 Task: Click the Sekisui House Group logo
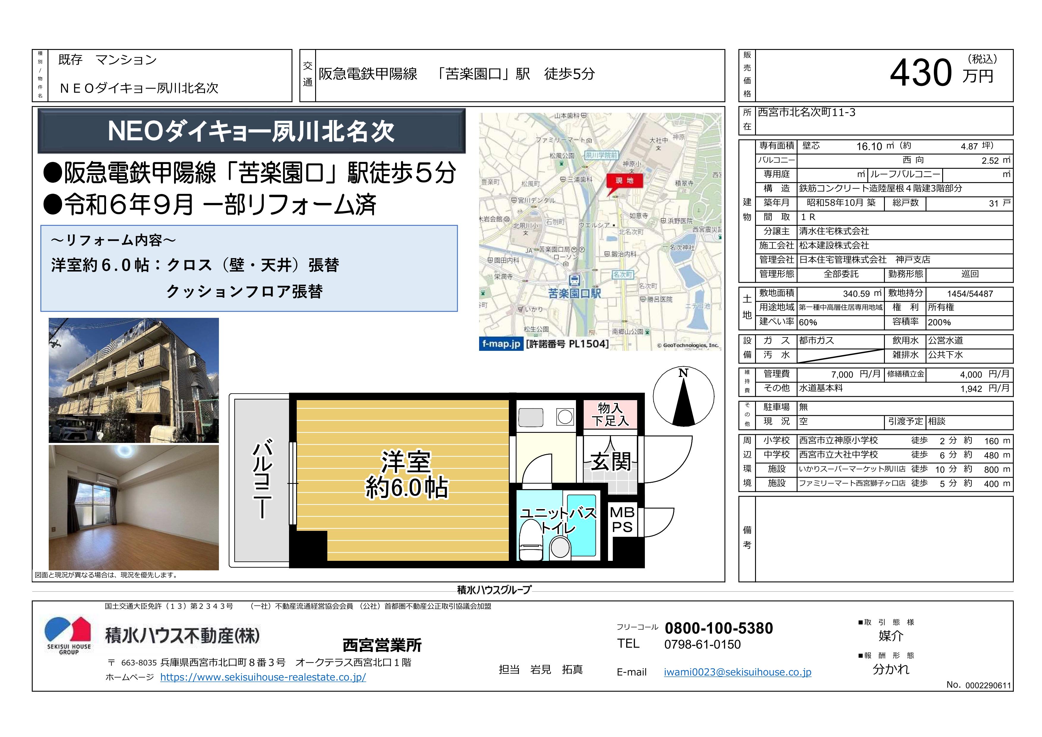[x=68, y=635]
